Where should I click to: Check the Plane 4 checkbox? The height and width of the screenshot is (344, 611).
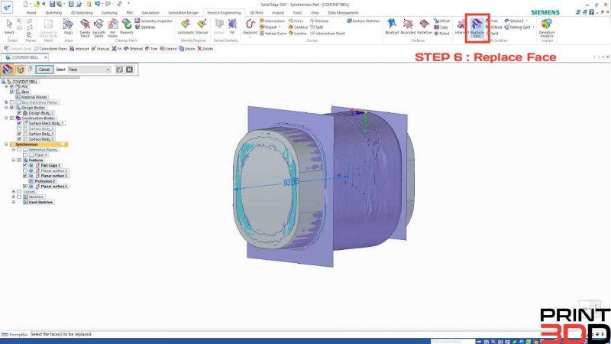pos(25,155)
